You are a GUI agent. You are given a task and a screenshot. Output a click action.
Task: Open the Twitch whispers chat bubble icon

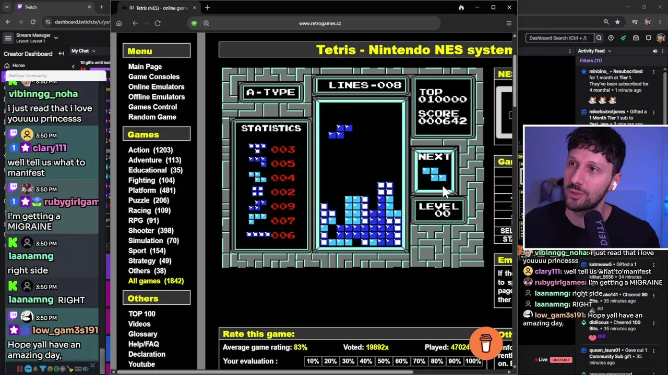coord(648,37)
